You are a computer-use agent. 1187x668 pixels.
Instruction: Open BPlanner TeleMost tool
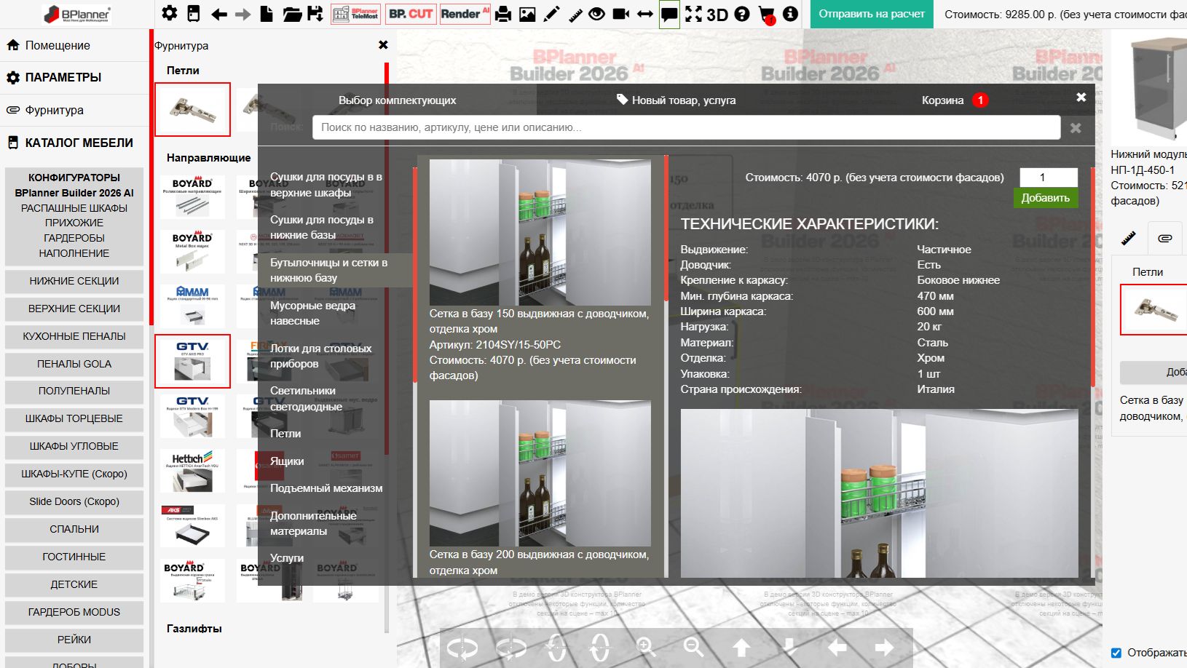[x=355, y=14]
